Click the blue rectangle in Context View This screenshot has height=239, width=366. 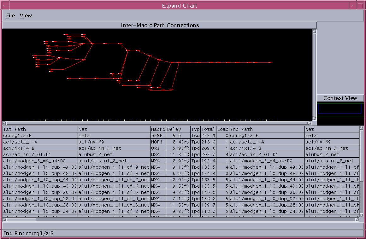(339, 108)
